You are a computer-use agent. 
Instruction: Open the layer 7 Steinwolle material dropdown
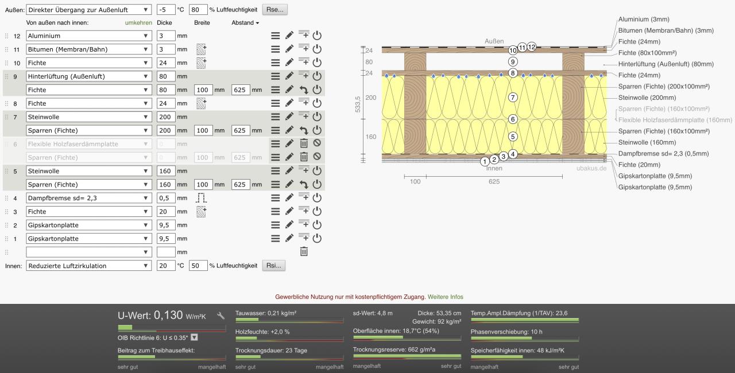coord(89,117)
